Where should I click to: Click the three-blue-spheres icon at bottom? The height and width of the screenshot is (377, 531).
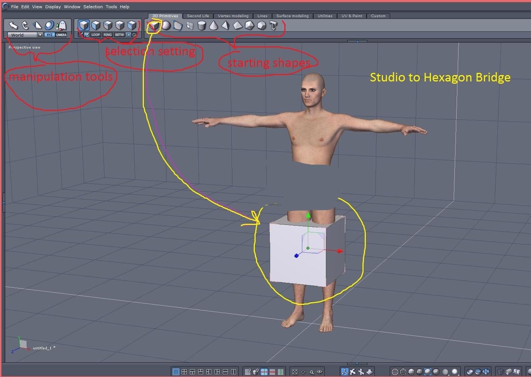coord(486,372)
